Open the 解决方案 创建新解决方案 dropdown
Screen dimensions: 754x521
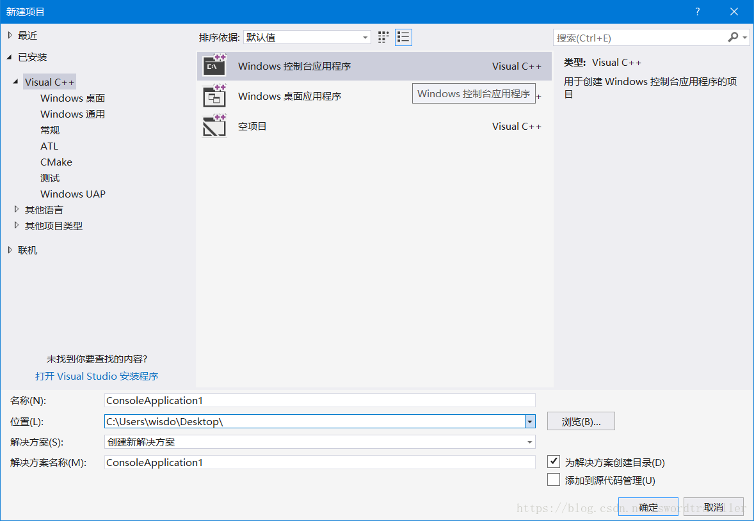coord(320,442)
